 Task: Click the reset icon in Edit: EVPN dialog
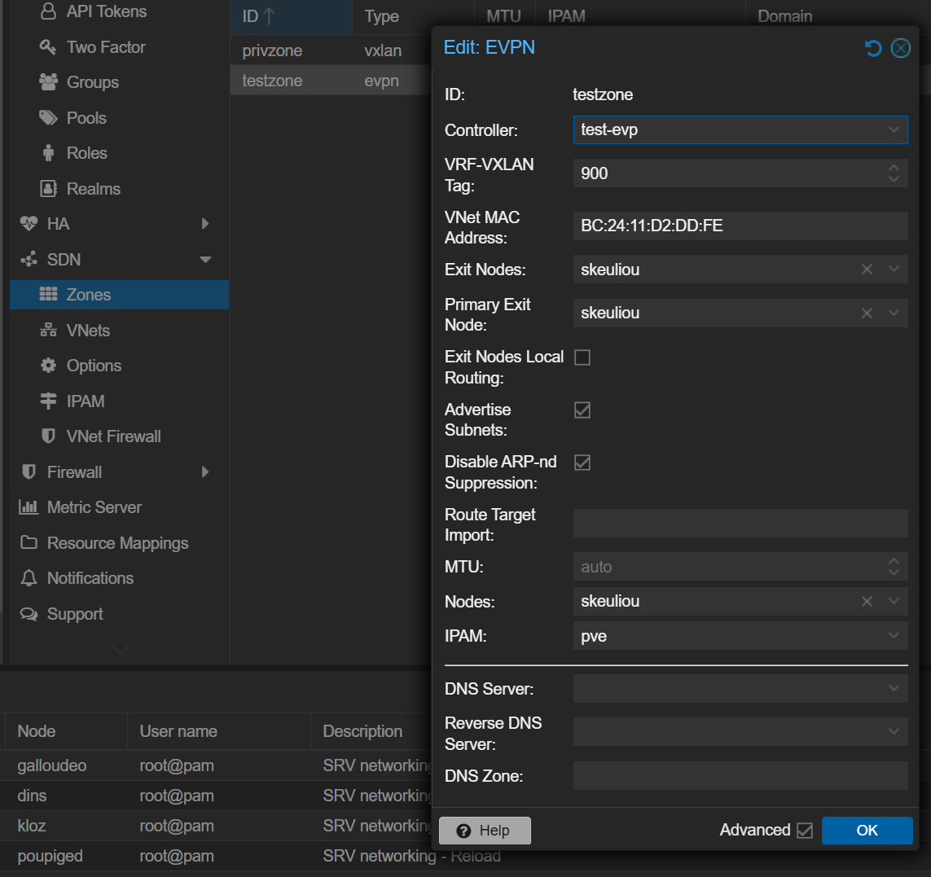tap(873, 48)
